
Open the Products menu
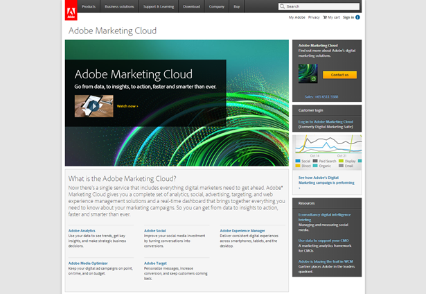click(89, 6)
